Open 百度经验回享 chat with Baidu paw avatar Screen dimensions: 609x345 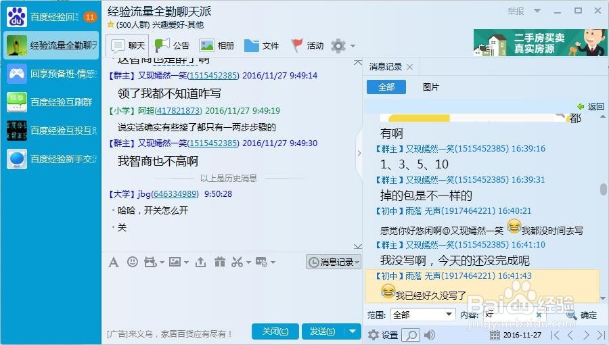(51, 17)
